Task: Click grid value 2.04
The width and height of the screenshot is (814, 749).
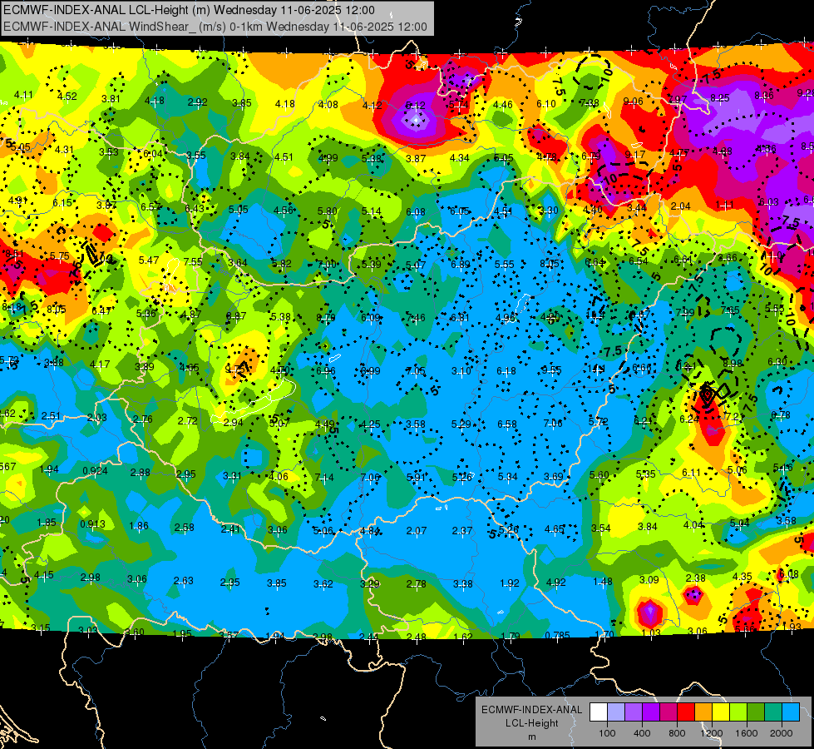Action: 681,206
